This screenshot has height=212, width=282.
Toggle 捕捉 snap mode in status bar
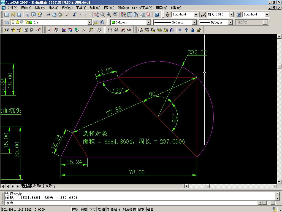[x=75, y=209]
